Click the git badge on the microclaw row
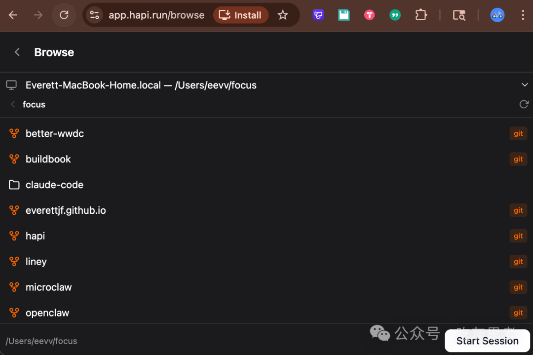The height and width of the screenshot is (355, 533). tap(518, 287)
